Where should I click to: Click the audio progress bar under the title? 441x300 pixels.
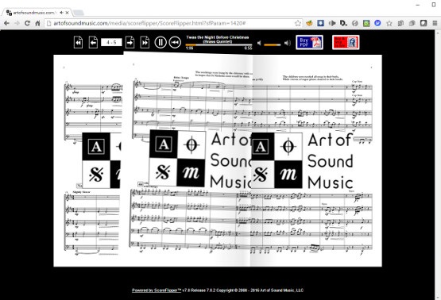219,45
